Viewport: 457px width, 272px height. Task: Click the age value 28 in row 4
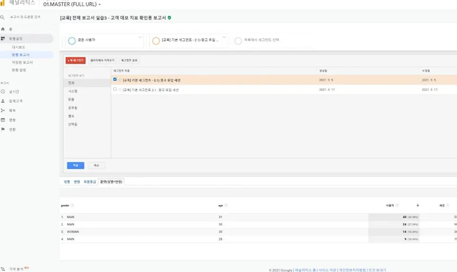[x=220, y=239]
